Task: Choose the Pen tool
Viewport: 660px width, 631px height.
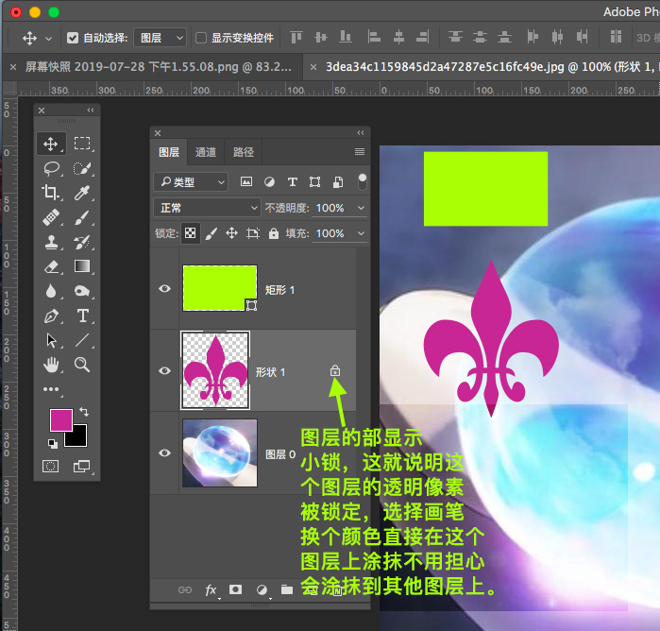Action: click(x=50, y=316)
